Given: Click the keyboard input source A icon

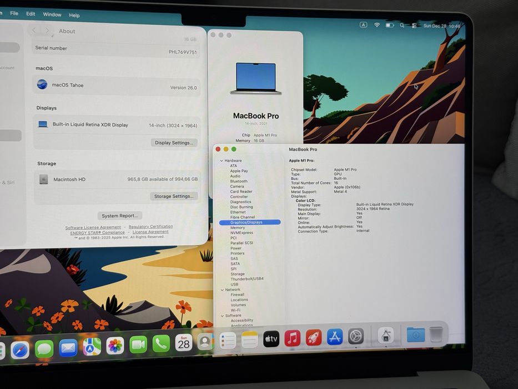Looking at the screenshot, I should [364, 25].
